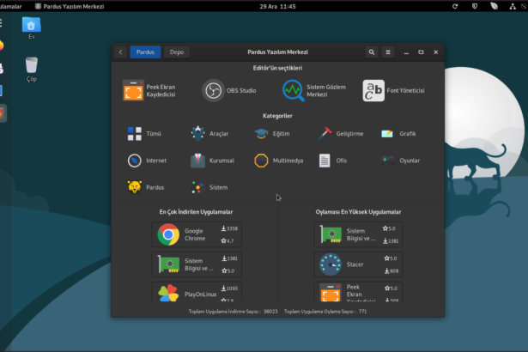Select the Geliştirme category
This screenshot has height=352, width=528.
[x=340, y=134]
